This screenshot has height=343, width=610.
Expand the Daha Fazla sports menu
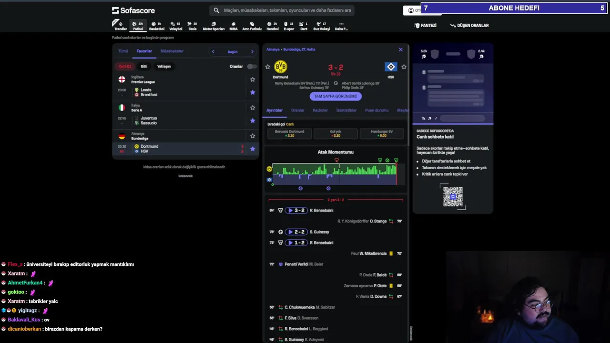point(341,26)
